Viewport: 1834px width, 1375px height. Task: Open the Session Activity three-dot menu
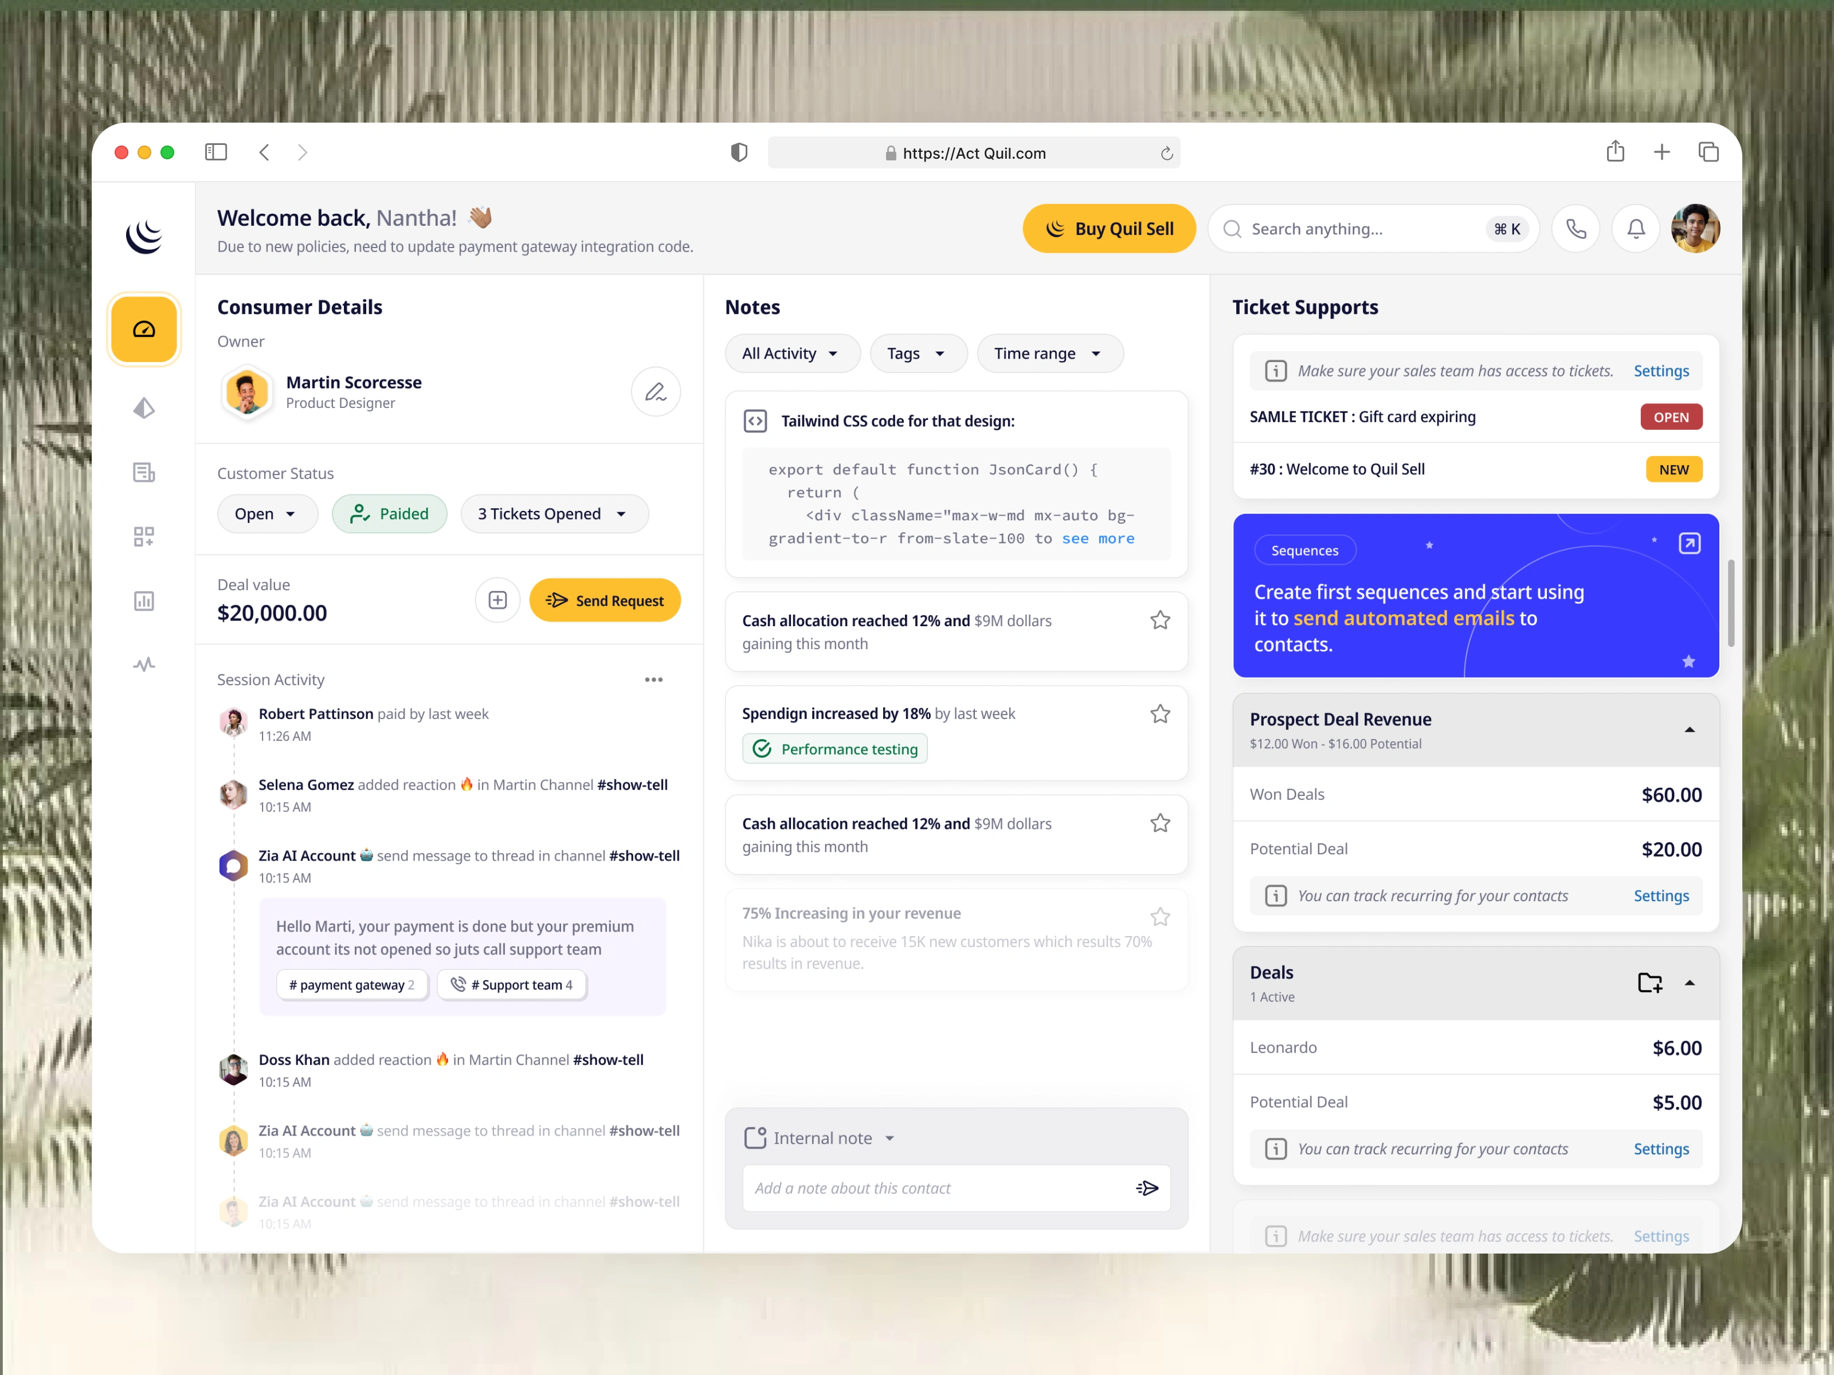coord(653,679)
